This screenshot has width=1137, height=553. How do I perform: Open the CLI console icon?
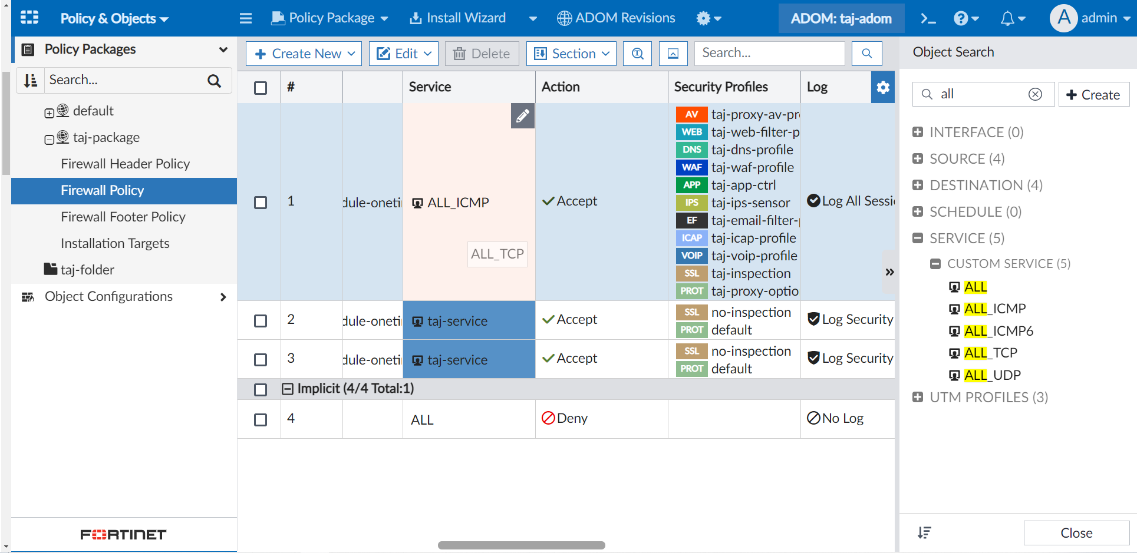(928, 18)
